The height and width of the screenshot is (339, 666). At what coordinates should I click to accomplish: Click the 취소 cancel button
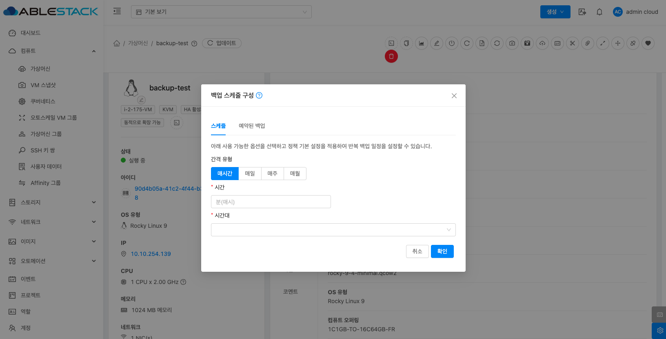tap(417, 251)
